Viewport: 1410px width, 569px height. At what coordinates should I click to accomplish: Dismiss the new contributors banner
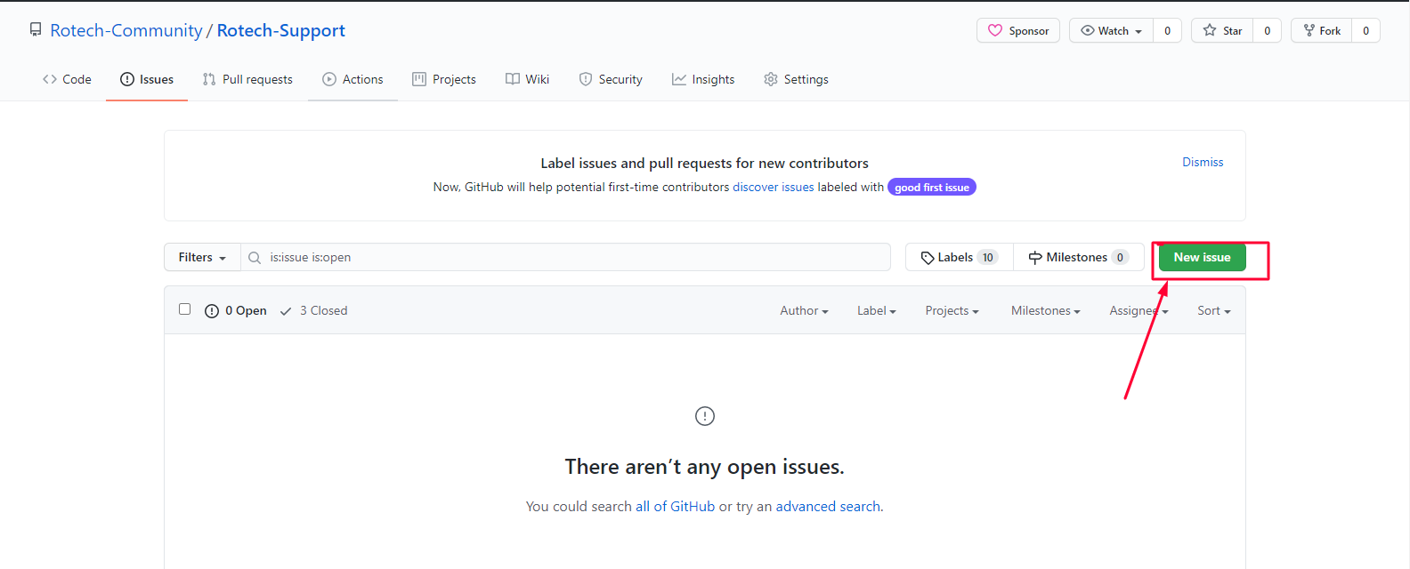[x=1203, y=162]
